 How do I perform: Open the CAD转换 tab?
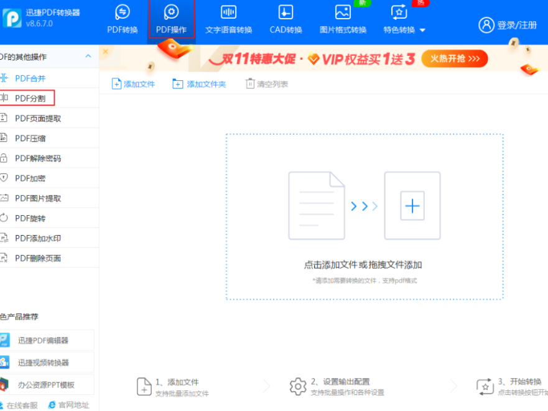[286, 19]
